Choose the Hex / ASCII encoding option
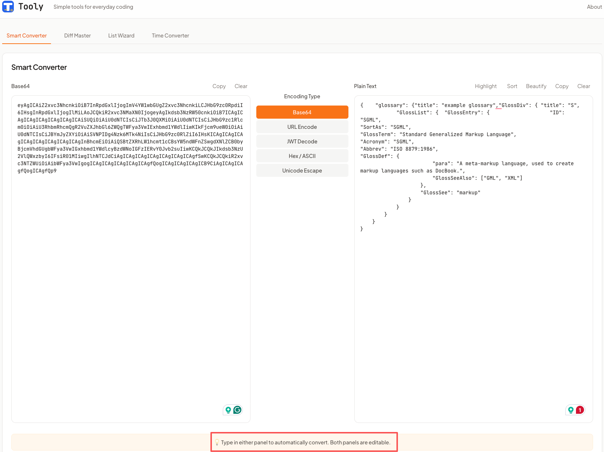The image size is (604, 452). [x=302, y=156]
